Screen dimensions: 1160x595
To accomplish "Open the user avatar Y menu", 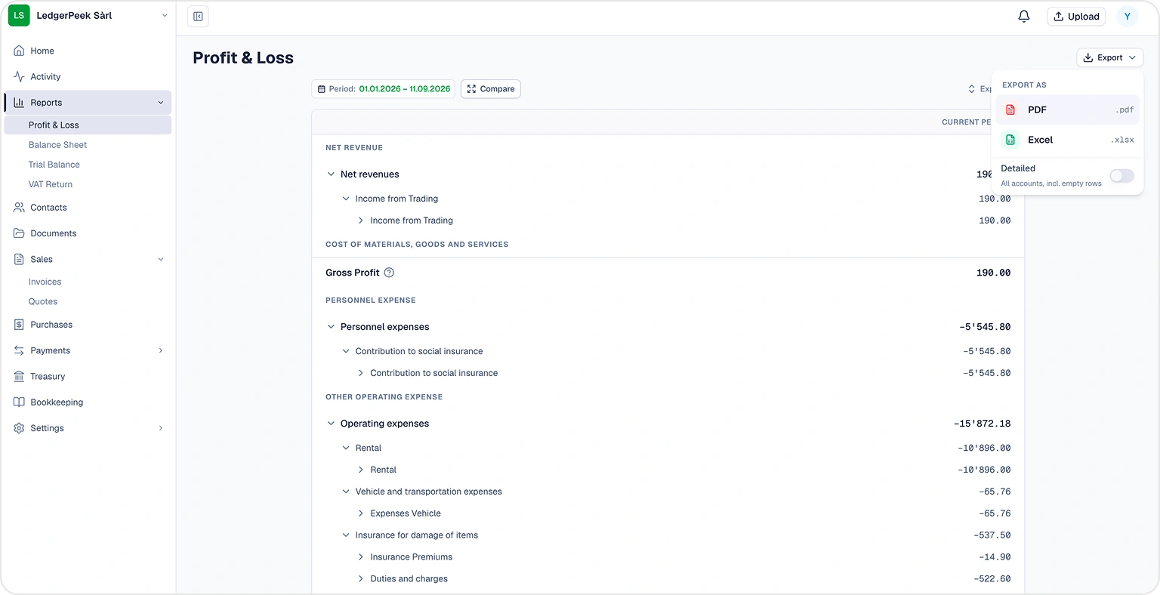I will 1127,17.
